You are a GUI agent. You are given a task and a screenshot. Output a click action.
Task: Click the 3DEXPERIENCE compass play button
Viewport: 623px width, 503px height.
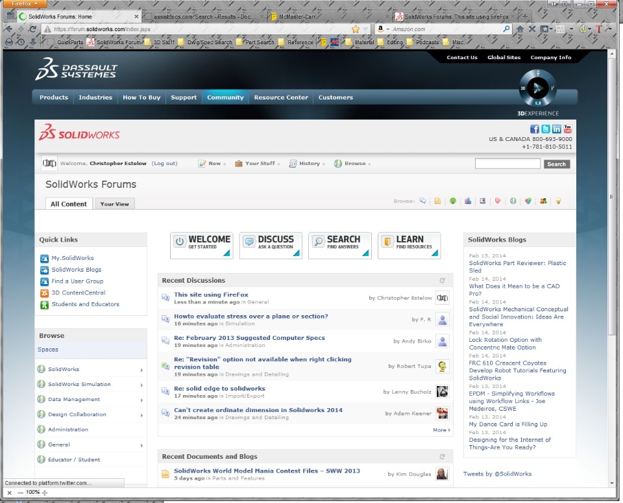(538, 88)
